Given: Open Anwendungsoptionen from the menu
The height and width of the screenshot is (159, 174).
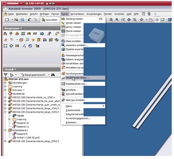Looking at the screenshot, I should coord(83,119).
